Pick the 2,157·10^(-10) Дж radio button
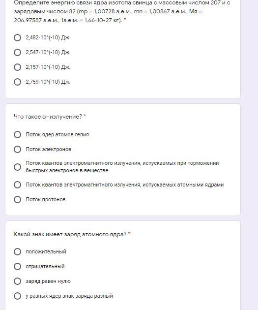This screenshot has width=258, height=310. pos(17,67)
